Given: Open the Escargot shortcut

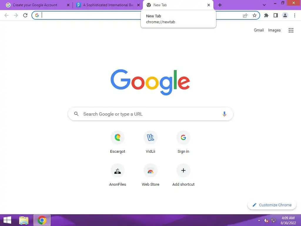Looking at the screenshot, I should coord(118,142).
